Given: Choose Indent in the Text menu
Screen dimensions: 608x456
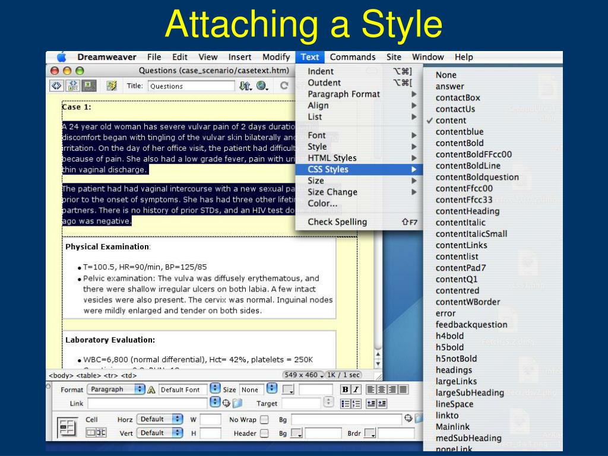Looking at the screenshot, I should (x=359, y=71).
